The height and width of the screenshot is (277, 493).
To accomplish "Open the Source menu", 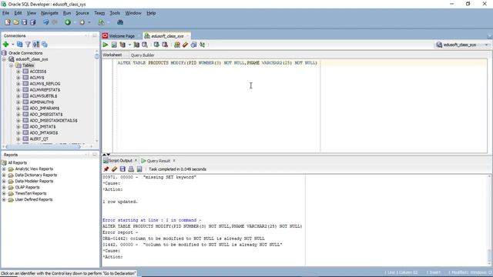I will click(x=82, y=13).
